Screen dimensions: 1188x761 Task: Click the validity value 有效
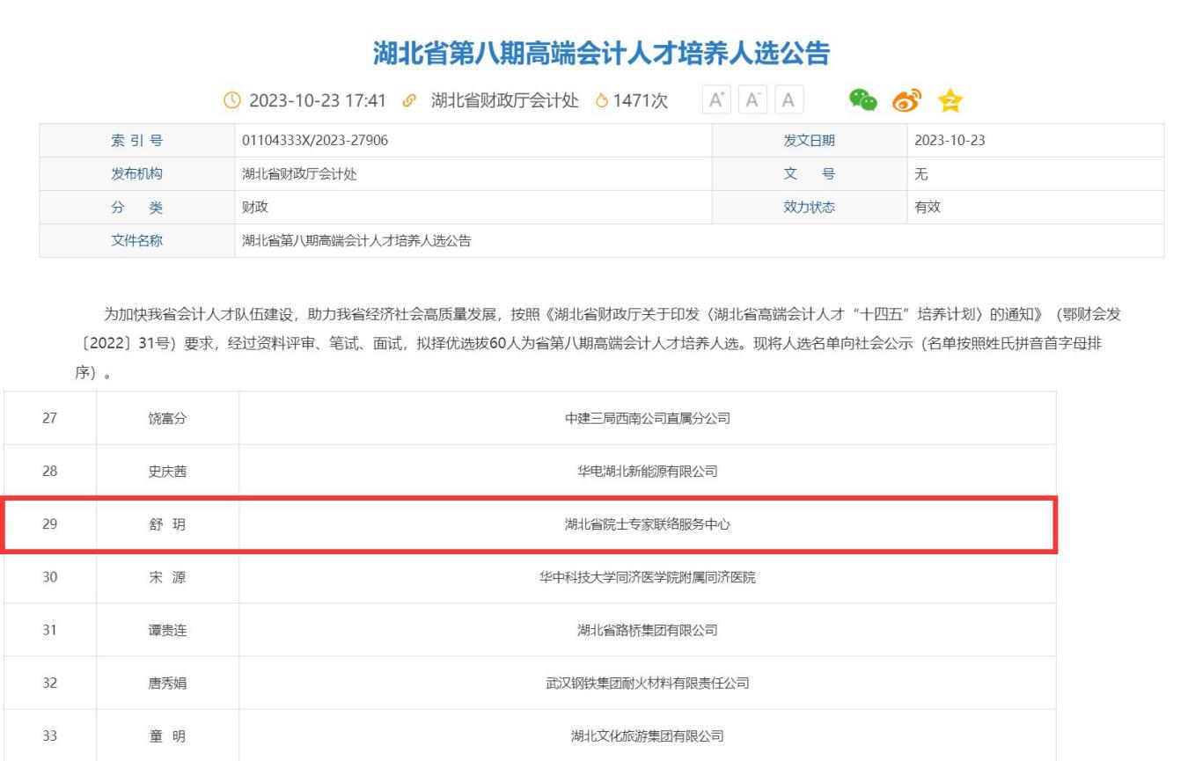click(x=928, y=208)
